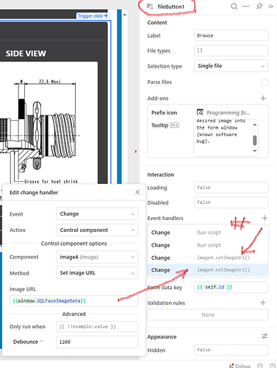Pin the inspector panel with pin icon
This screenshot has width=277, height=368.
259,7
